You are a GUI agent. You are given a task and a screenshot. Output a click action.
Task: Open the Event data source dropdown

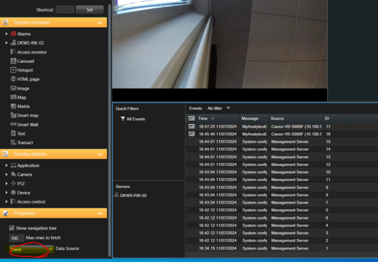click(50, 249)
